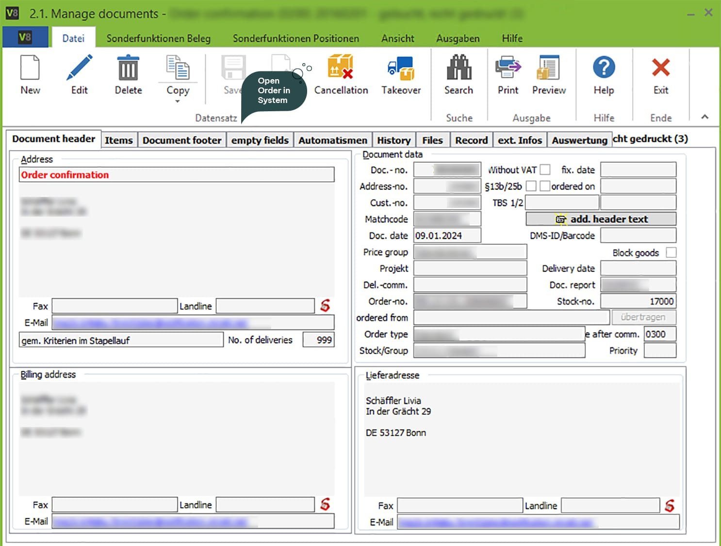Click the Delete trash can icon
Image resolution: width=721 pixels, height=546 pixels.
click(128, 68)
